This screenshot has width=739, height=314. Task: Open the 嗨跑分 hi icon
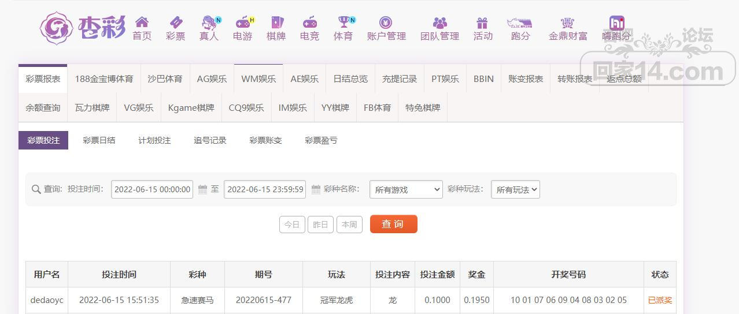[617, 23]
